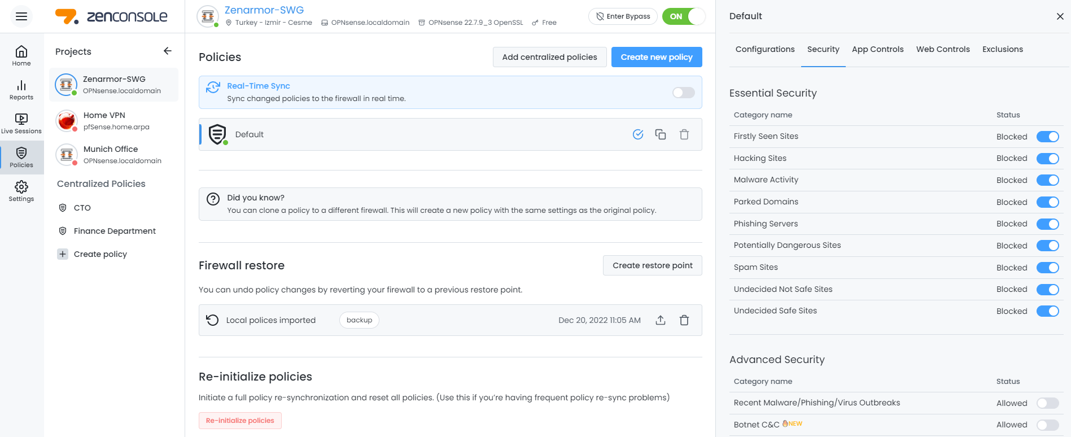This screenshot has width=1071, height=437.
Task: Click the Zenconsole logo
Action: [111, 16]
